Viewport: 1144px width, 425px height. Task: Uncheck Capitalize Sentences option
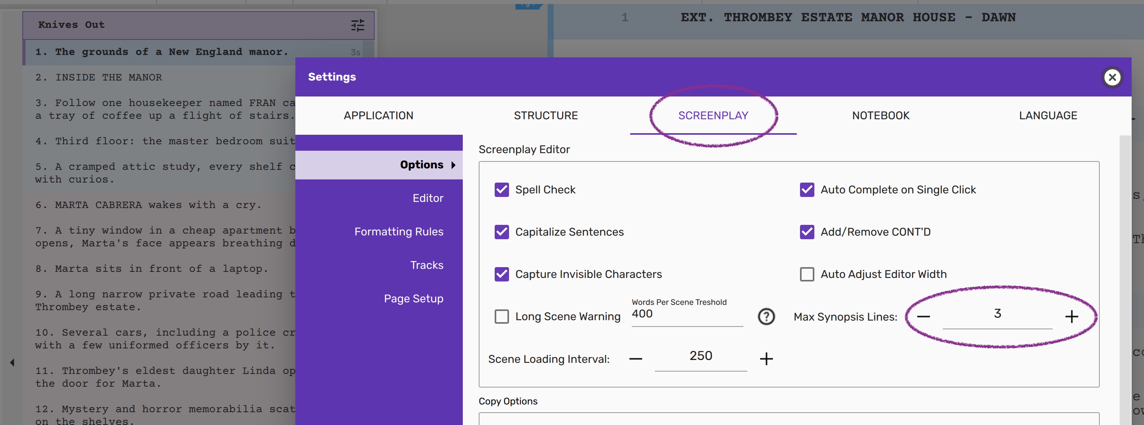tap(501, 232)
